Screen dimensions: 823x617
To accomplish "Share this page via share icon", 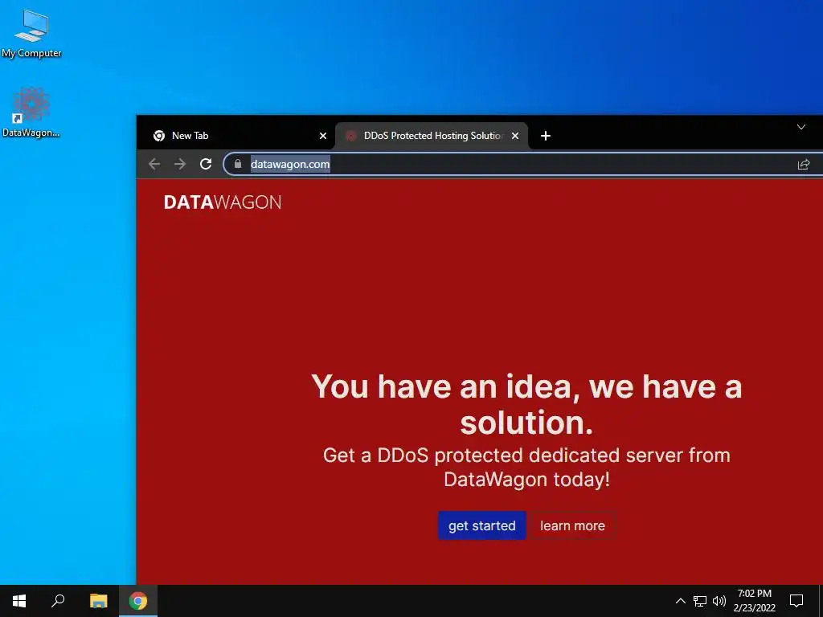I will pyautogui.click(x=804, y=164).
